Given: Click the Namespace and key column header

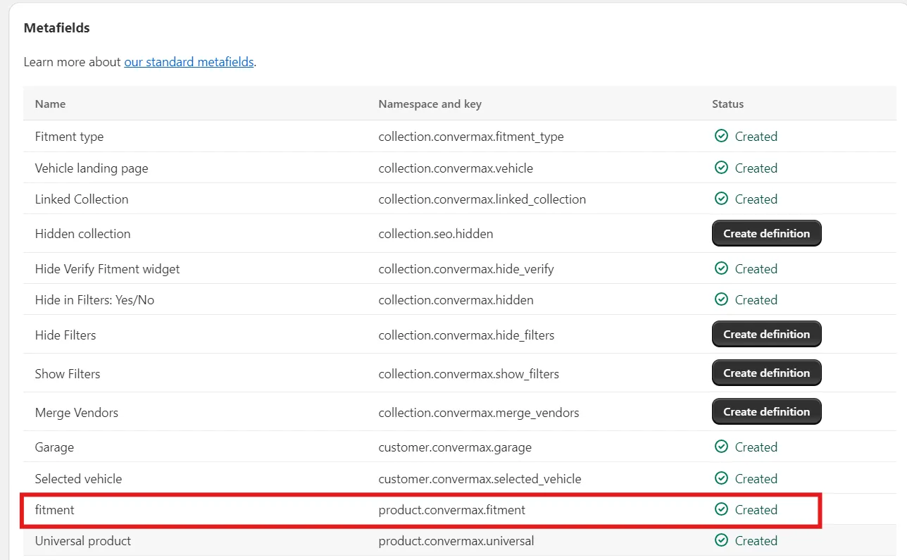Looking at the screenshot, I should coord(430,104).
